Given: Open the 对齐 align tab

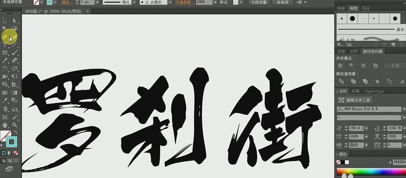Looking at the screenshot, I should point(354,52).
